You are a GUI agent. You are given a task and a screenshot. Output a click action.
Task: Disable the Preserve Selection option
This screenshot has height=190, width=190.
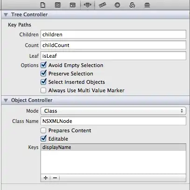(43, 74)
